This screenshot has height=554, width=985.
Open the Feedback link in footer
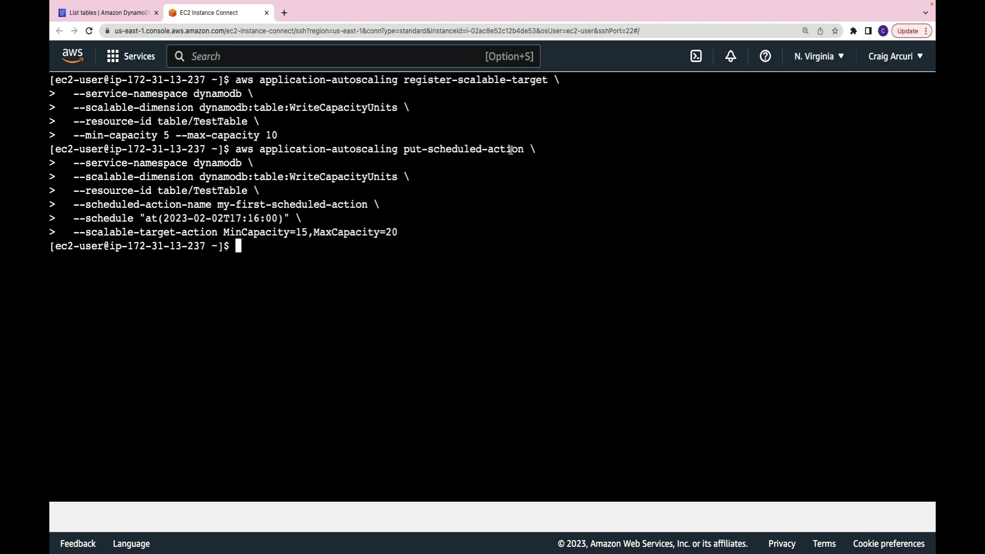(78, 544)
